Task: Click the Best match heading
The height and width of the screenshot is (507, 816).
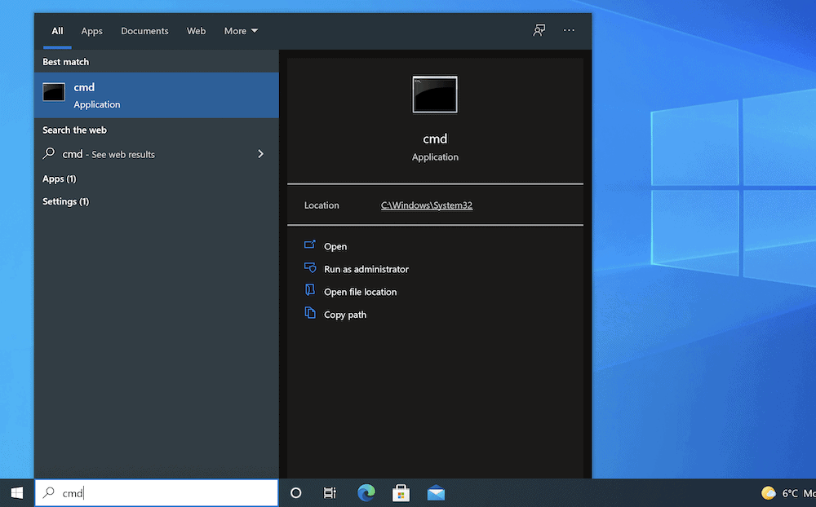Action: pos(65,62)
